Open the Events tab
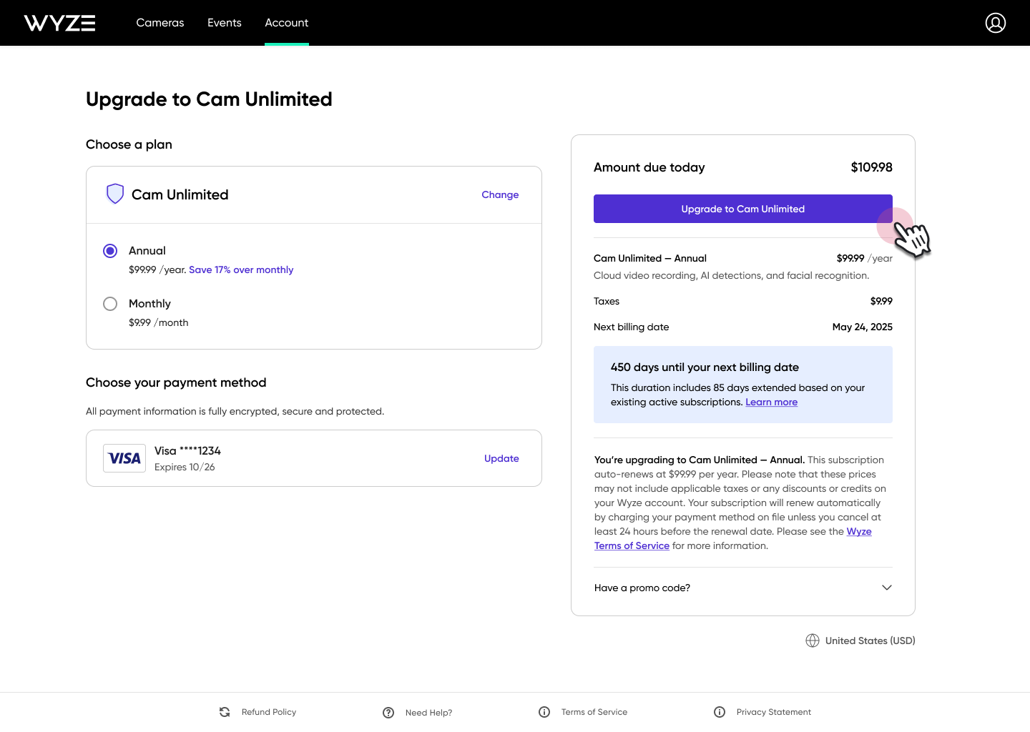The image size is (1030, 732). (x=225, y=23)
